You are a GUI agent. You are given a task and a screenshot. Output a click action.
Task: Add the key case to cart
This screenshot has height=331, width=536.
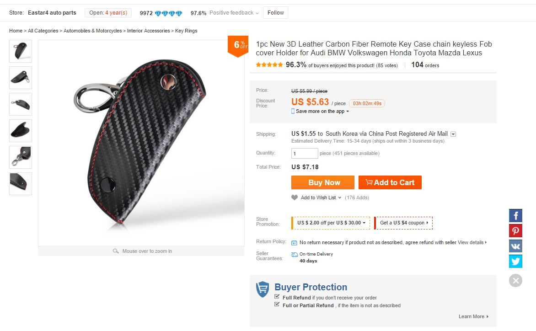(x=390, y=182)
